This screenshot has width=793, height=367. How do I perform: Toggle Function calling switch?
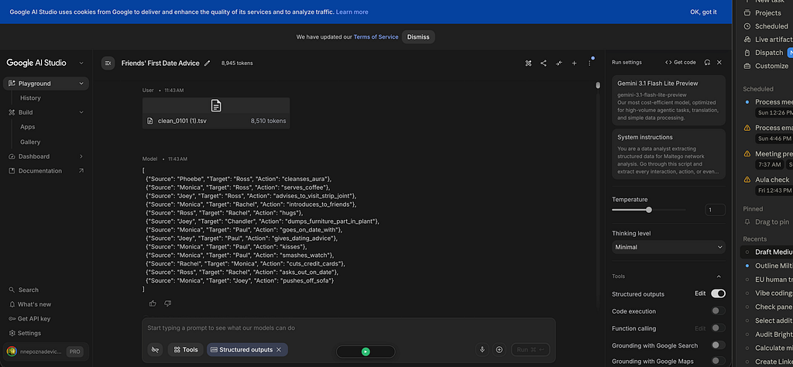point(718,328)
